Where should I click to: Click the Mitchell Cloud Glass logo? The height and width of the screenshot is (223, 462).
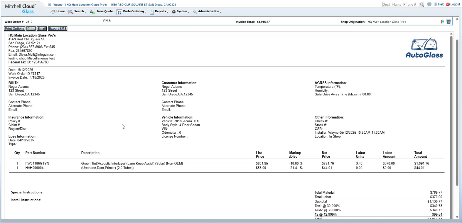(21, 9)
